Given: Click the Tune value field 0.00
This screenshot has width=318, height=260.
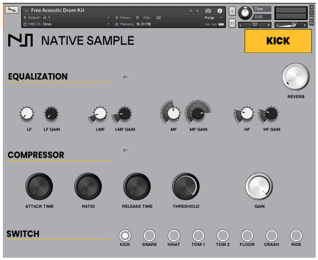Looking at the screenshot, I should 262,17.
